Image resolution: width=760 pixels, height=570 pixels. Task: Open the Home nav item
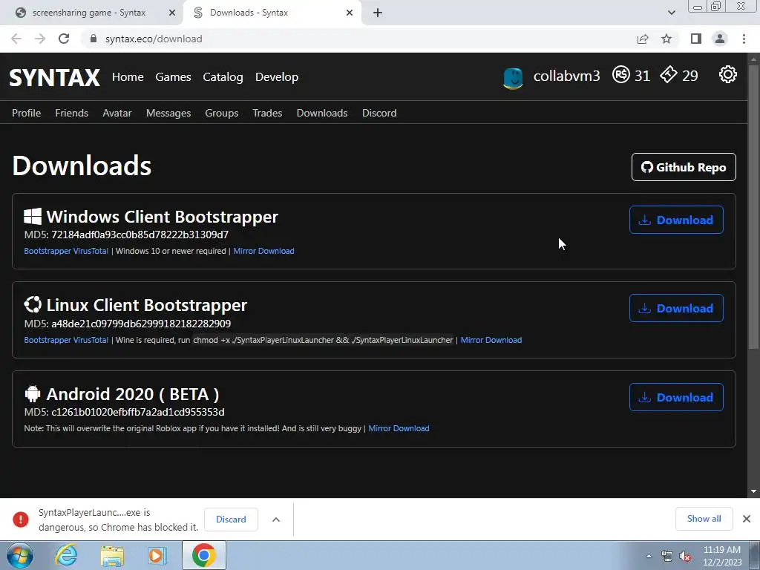pos(128,77)
